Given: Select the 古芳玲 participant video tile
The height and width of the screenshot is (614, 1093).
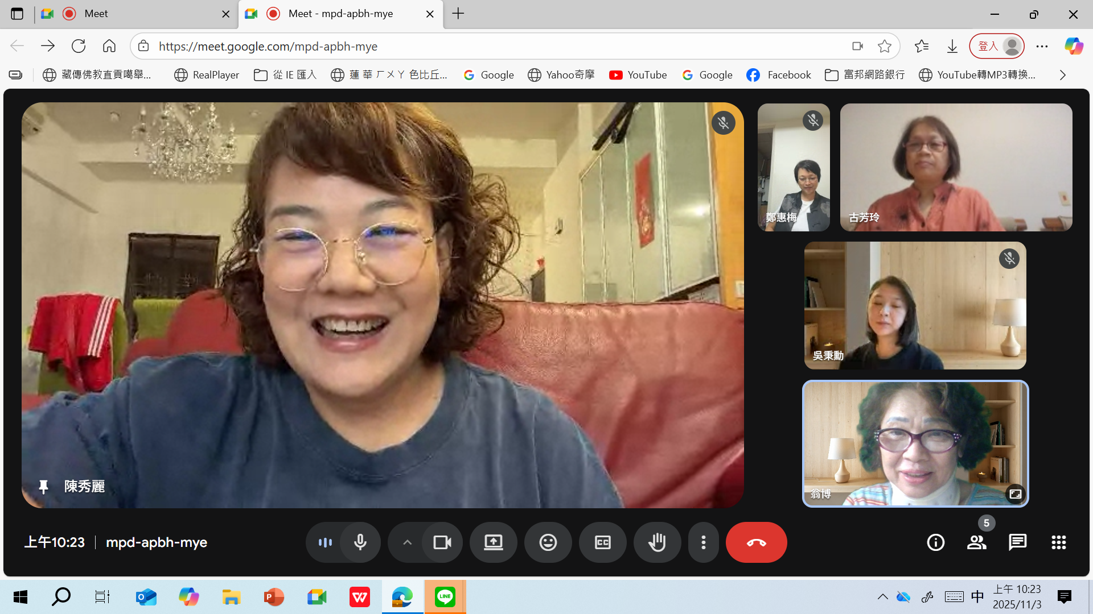Looking at the screenshot, I should [956, 167].
